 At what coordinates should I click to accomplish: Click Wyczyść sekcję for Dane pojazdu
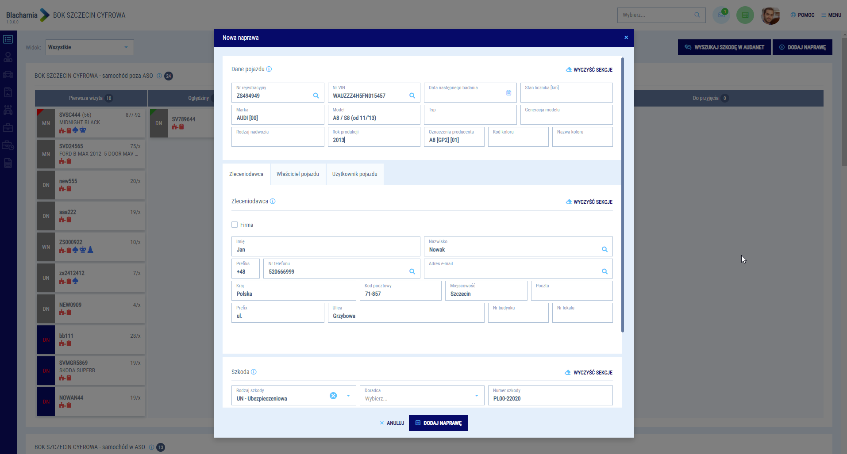click(589, 70)
